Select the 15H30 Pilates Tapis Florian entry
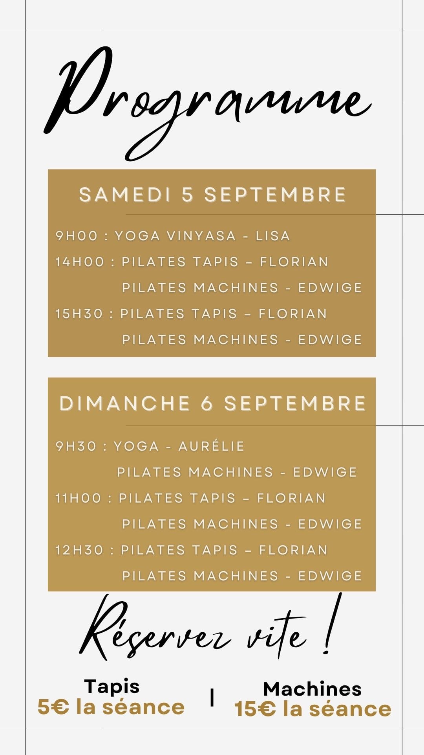This screenshot has height=755, width=424. (x=191, y=314)
